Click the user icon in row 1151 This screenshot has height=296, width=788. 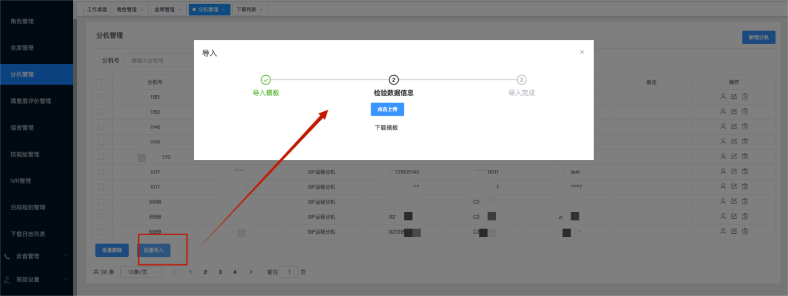coord(723,97)
